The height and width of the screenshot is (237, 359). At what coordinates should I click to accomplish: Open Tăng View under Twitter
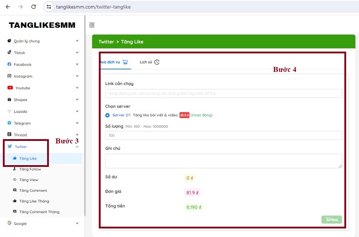[29, 180]
